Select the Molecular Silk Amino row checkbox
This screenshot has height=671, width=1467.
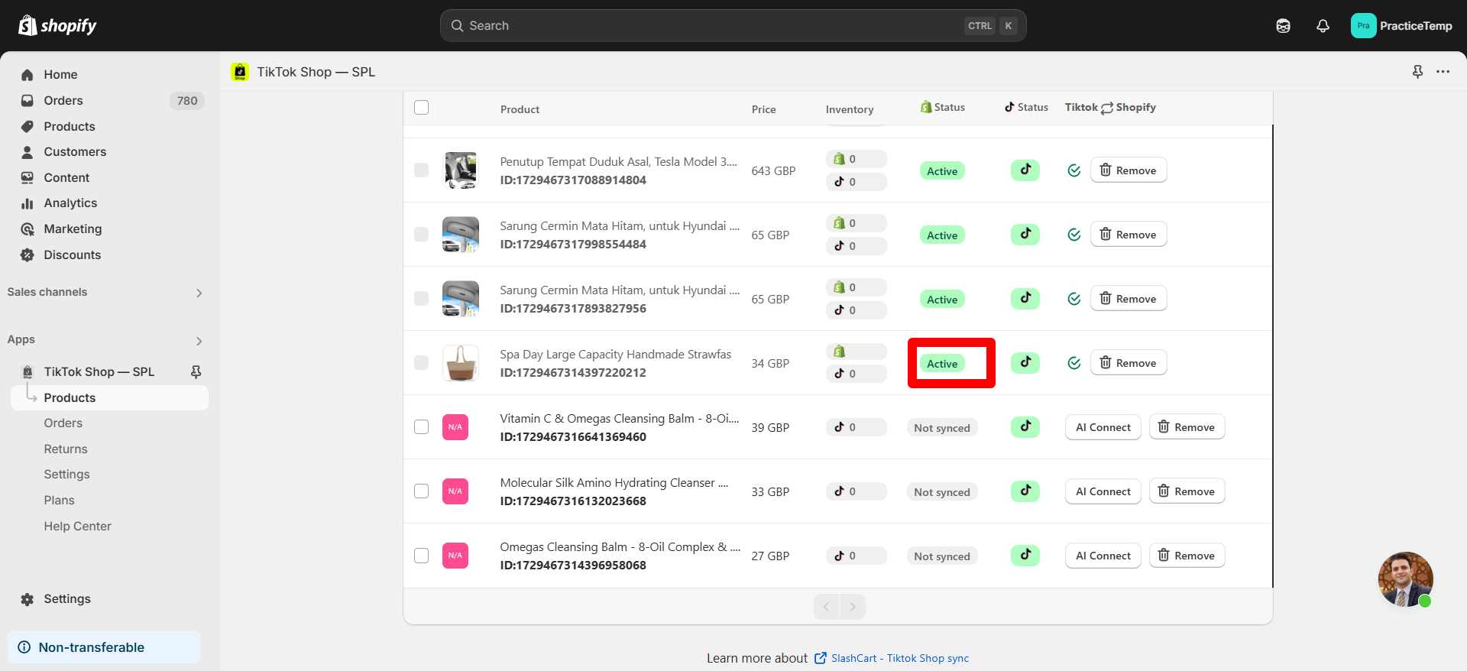(421, 491)
